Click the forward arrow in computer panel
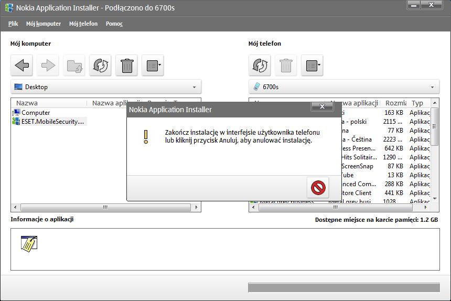451x301 pixels. click(48, 65)
